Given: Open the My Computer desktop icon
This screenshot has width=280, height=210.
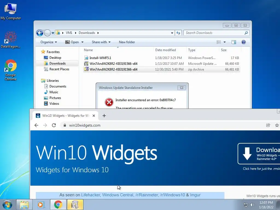Looking at the screenshot, I should [x=11, y=11].
